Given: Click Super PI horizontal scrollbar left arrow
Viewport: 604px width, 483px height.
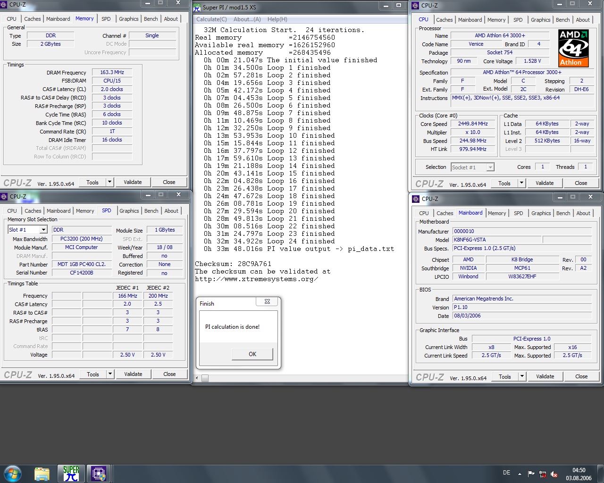Looking at the screenshot, I should point(197,378).
